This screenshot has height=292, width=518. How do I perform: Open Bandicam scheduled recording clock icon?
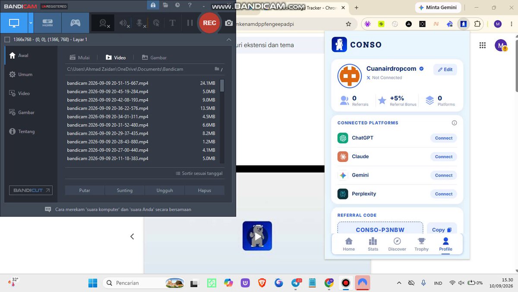177,5
